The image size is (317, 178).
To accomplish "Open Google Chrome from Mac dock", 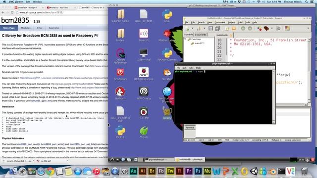I will coord(50,172).
